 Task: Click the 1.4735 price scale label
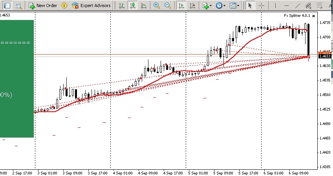pos(325,22)
